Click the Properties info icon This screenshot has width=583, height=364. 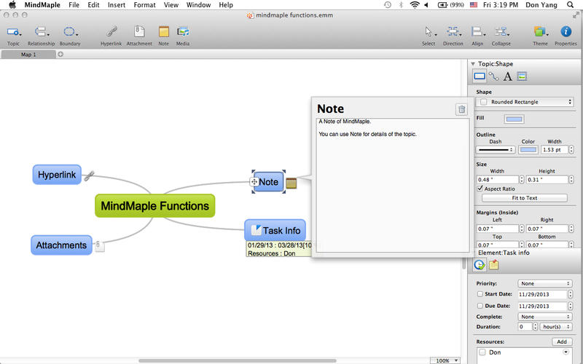pos(566,32)
